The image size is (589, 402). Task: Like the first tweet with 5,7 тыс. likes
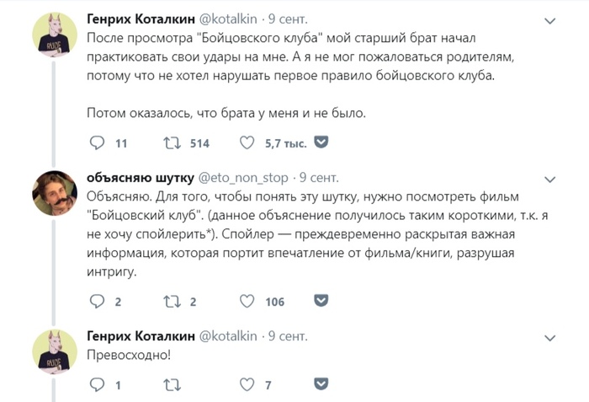247,143
